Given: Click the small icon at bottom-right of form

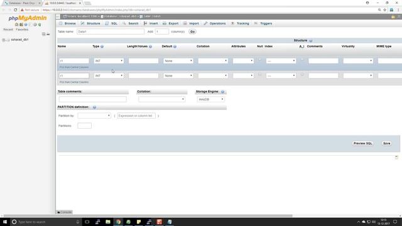Looking at the screenshot, I should tap(396, 157).
